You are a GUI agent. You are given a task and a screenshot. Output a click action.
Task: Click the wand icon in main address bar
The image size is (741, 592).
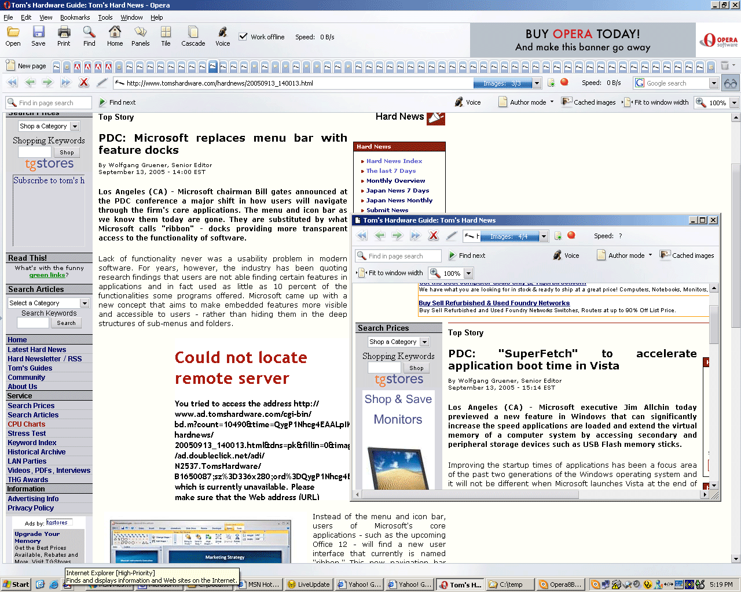click(102, 83)
